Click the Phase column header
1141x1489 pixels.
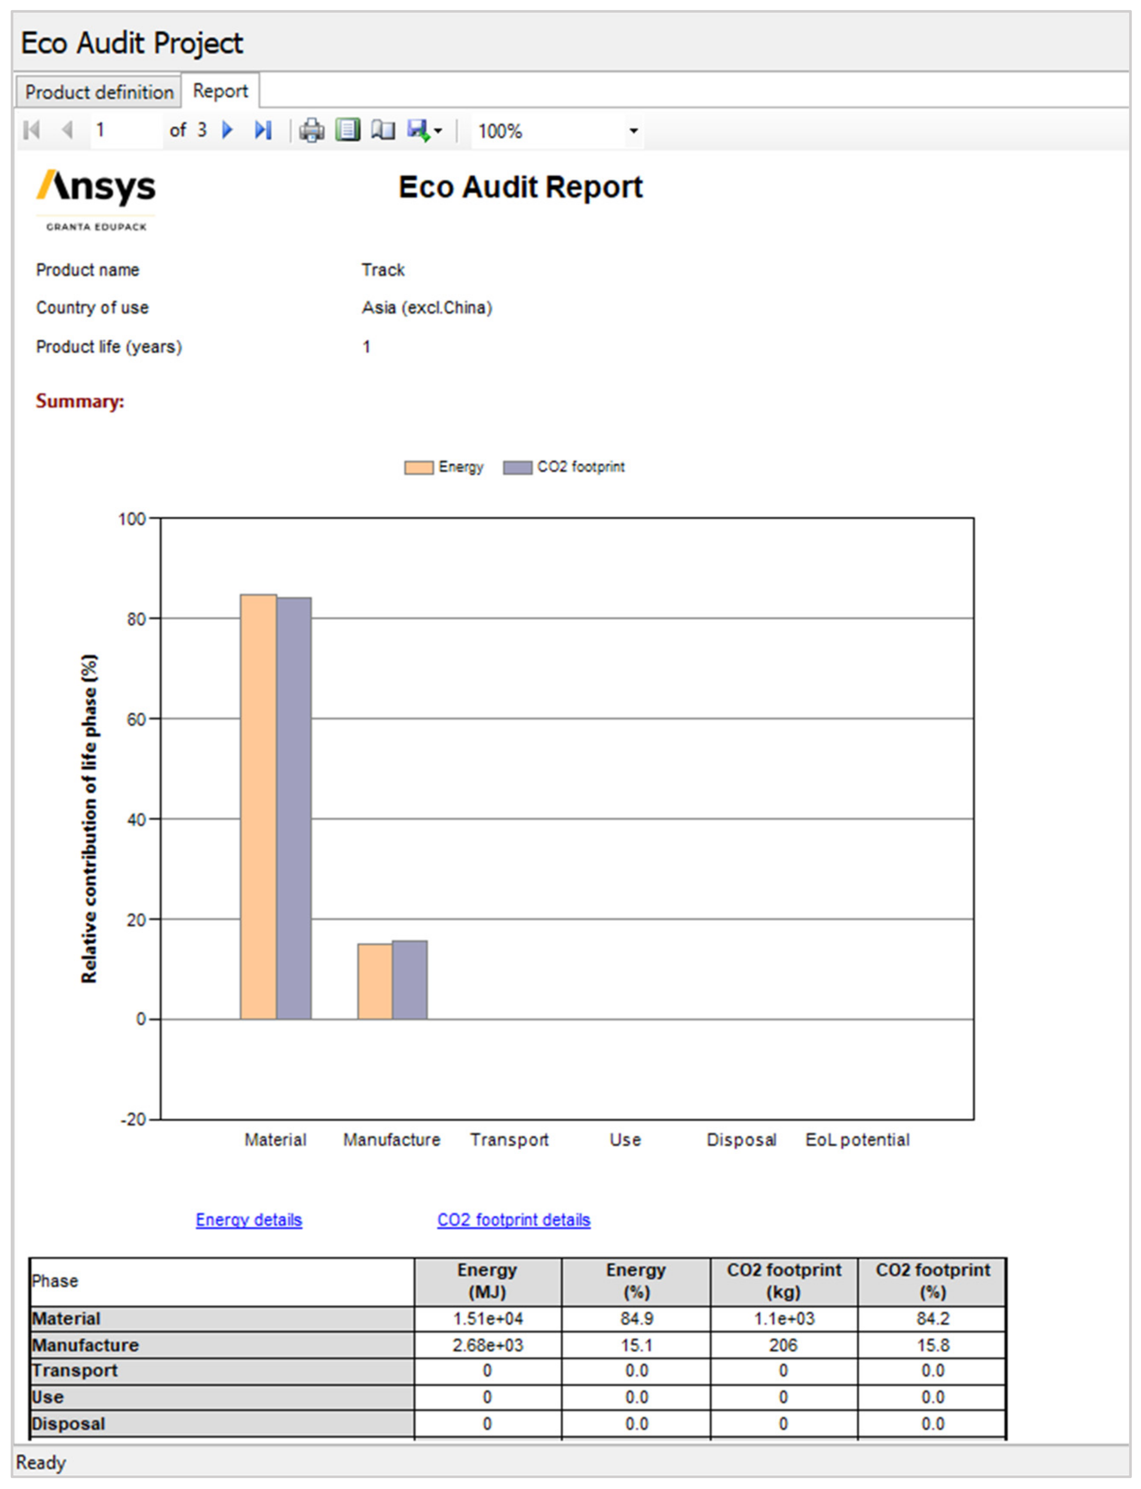coord(222,1281)
